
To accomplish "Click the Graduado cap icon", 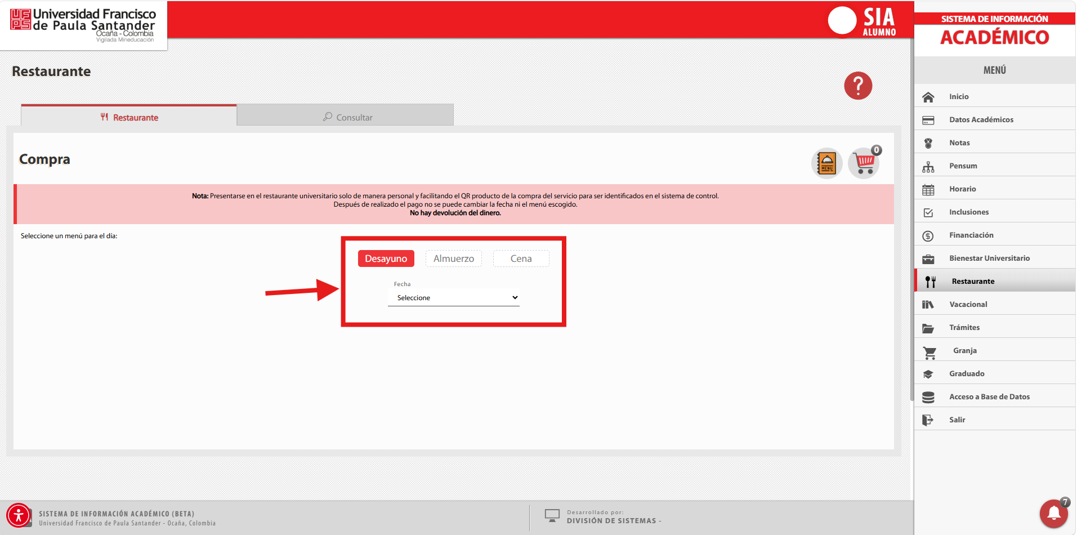I will (x=928, y=374).
